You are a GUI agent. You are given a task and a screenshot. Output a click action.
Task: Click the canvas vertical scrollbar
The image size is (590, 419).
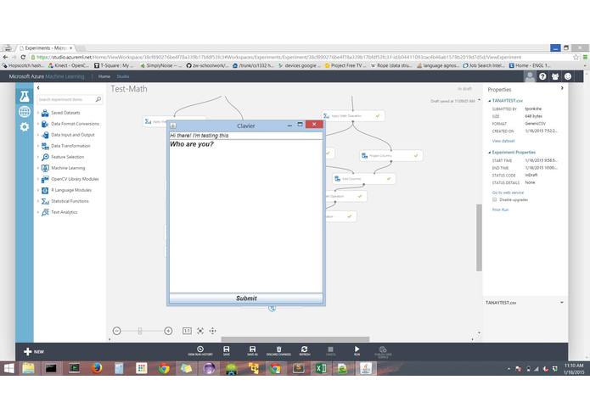tap(479, 237)
